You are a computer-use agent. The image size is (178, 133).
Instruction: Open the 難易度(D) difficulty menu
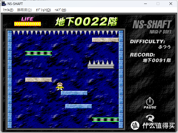pos(24,10)
